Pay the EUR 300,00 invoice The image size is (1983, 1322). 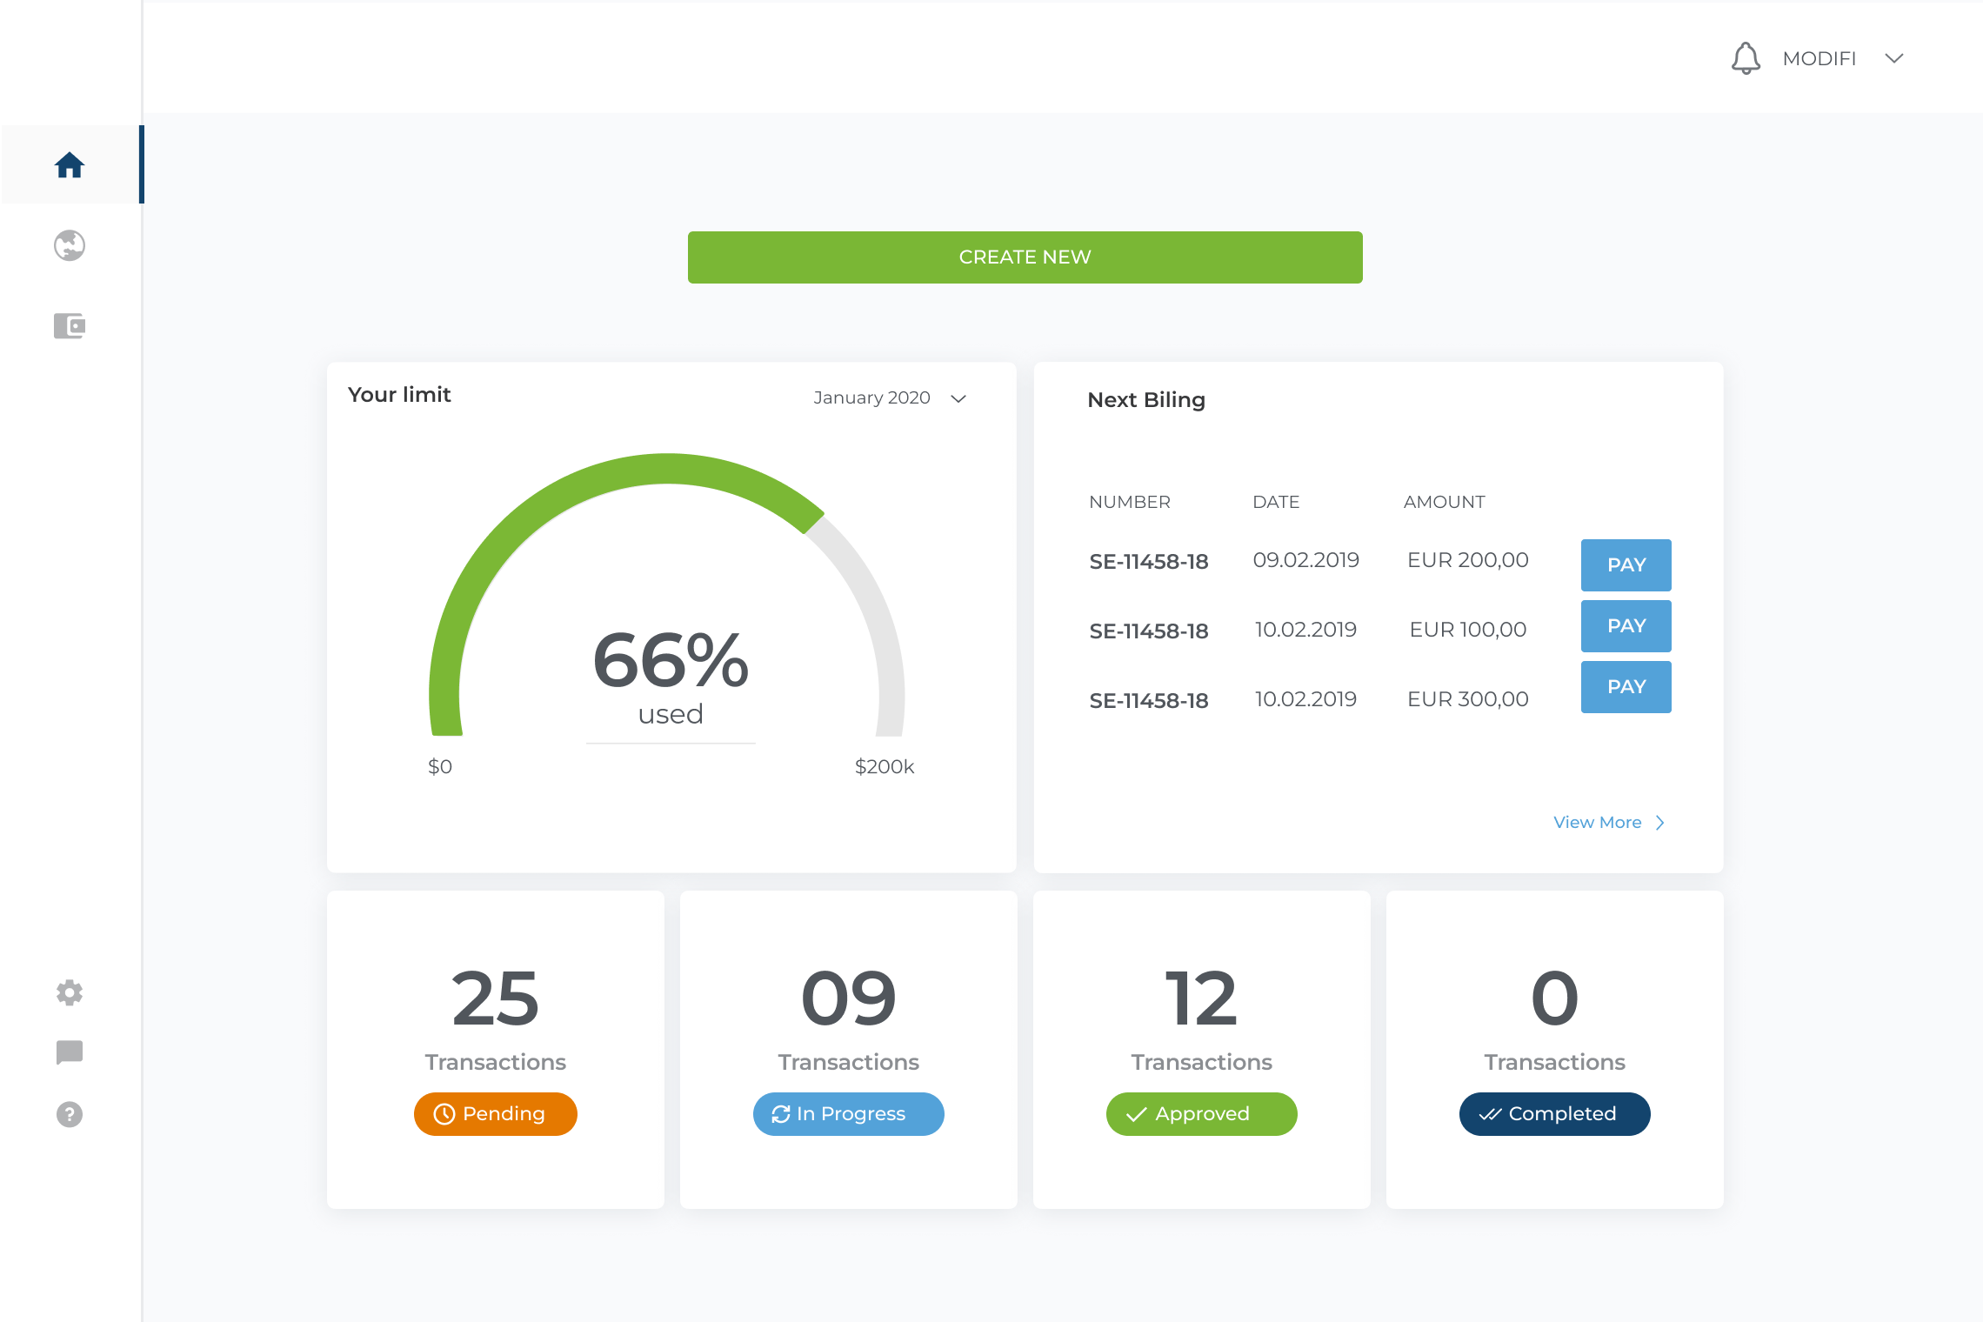point(1626,687)
